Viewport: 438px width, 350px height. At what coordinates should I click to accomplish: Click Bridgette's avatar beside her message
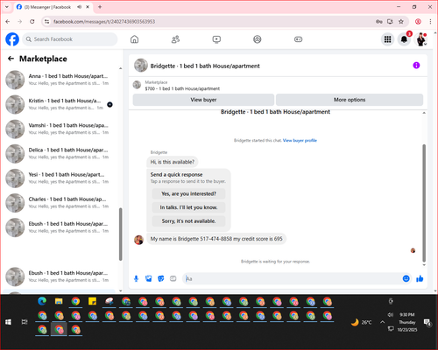(138, 240)
